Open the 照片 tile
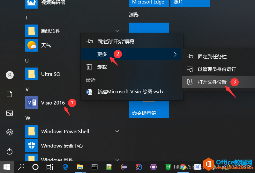 pos(190,3)
